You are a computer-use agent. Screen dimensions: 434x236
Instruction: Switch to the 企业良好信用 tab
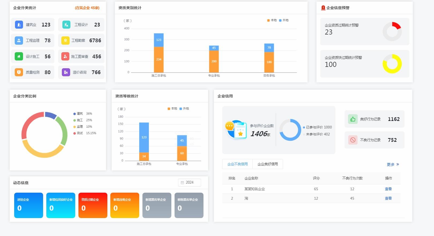pos(267,164)
